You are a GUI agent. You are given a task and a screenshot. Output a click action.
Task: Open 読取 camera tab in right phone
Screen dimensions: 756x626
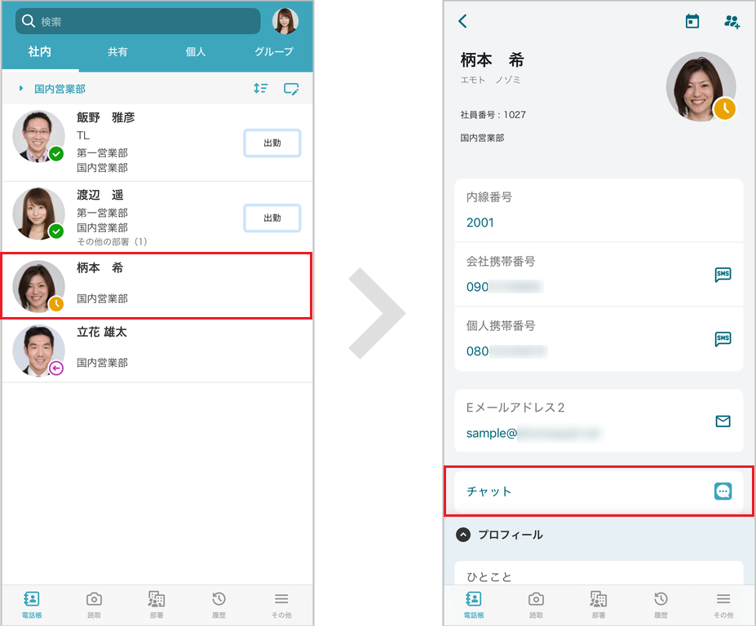[x=536, y=606]
